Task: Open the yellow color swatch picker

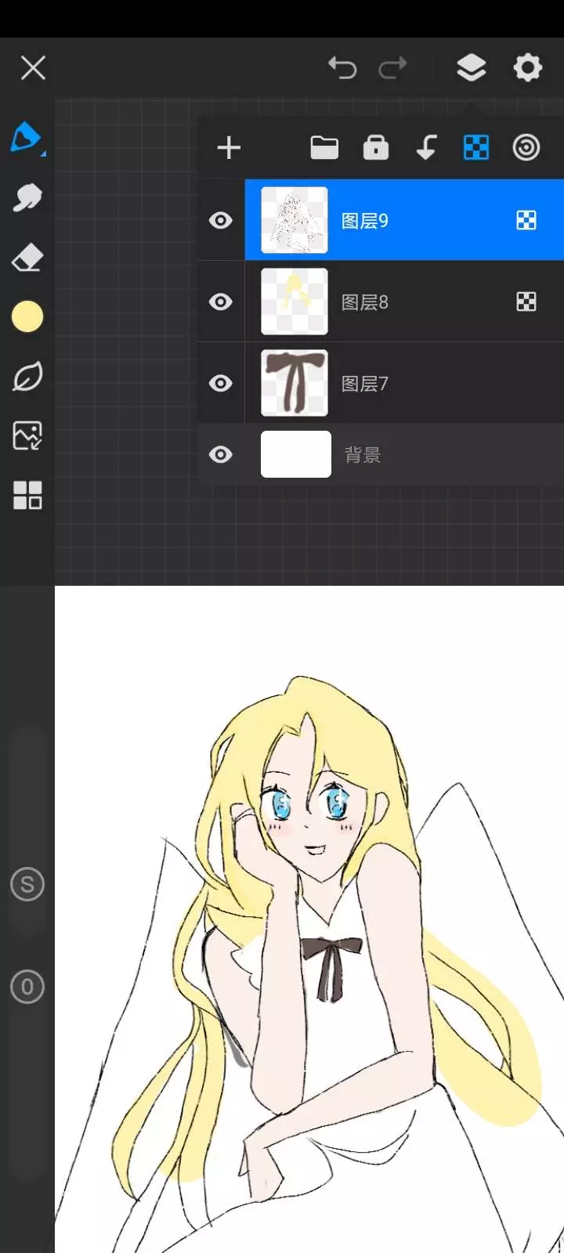Action: pyautogui.click(x=27, y=316)
